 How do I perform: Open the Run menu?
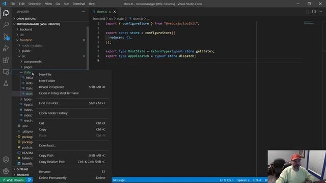point(66,4)
